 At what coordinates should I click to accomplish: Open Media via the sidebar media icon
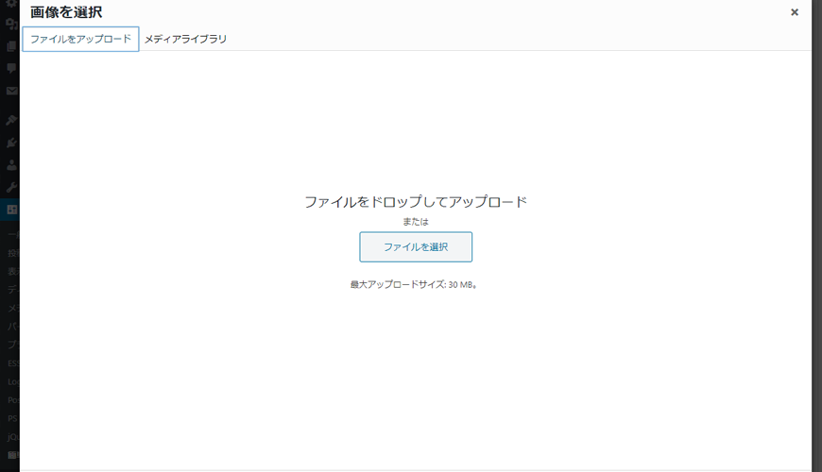click(x=11, y=25)
